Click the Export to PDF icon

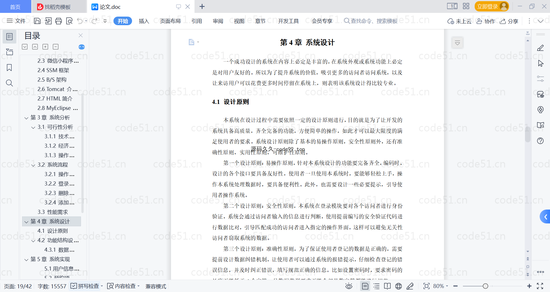pos(48,21)
